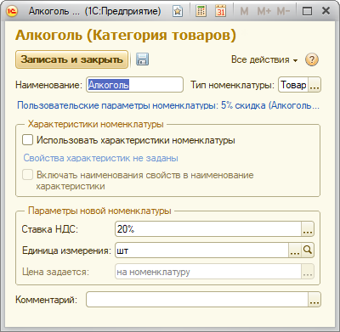Screen dimensions: 340x332
Task: Open help with the question mark icon
Action: click(312, 59)
